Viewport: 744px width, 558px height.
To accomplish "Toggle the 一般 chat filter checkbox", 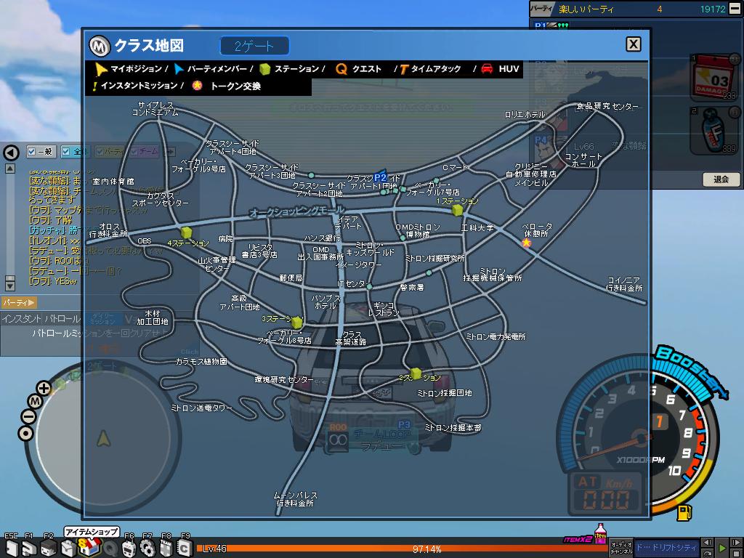I will 32,151.
